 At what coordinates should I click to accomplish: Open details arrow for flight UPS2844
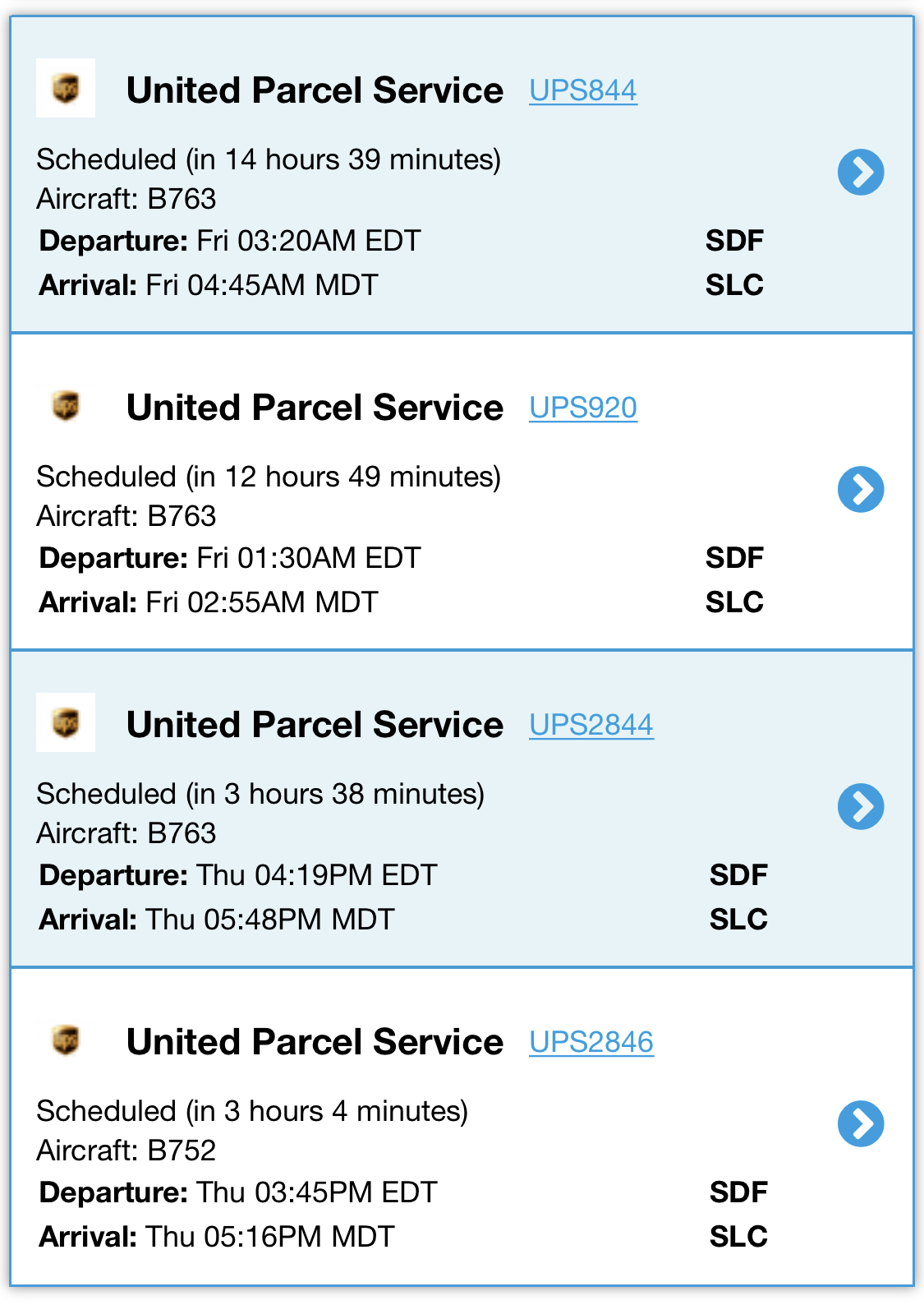(861, 807)
